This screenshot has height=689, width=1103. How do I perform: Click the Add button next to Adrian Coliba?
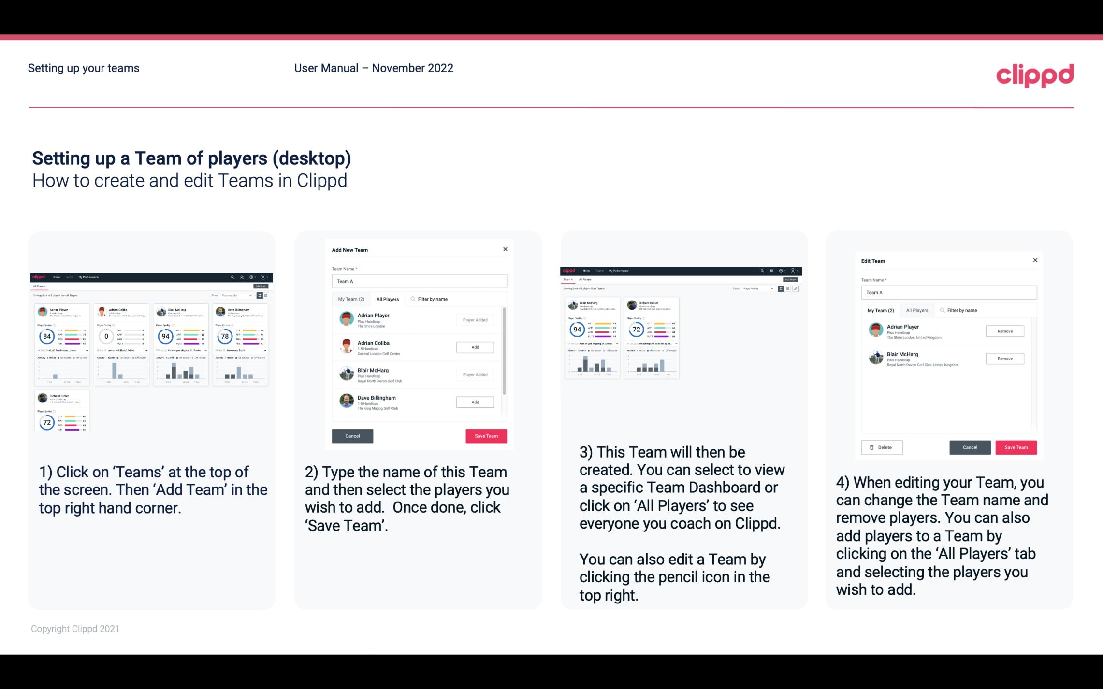475,347
